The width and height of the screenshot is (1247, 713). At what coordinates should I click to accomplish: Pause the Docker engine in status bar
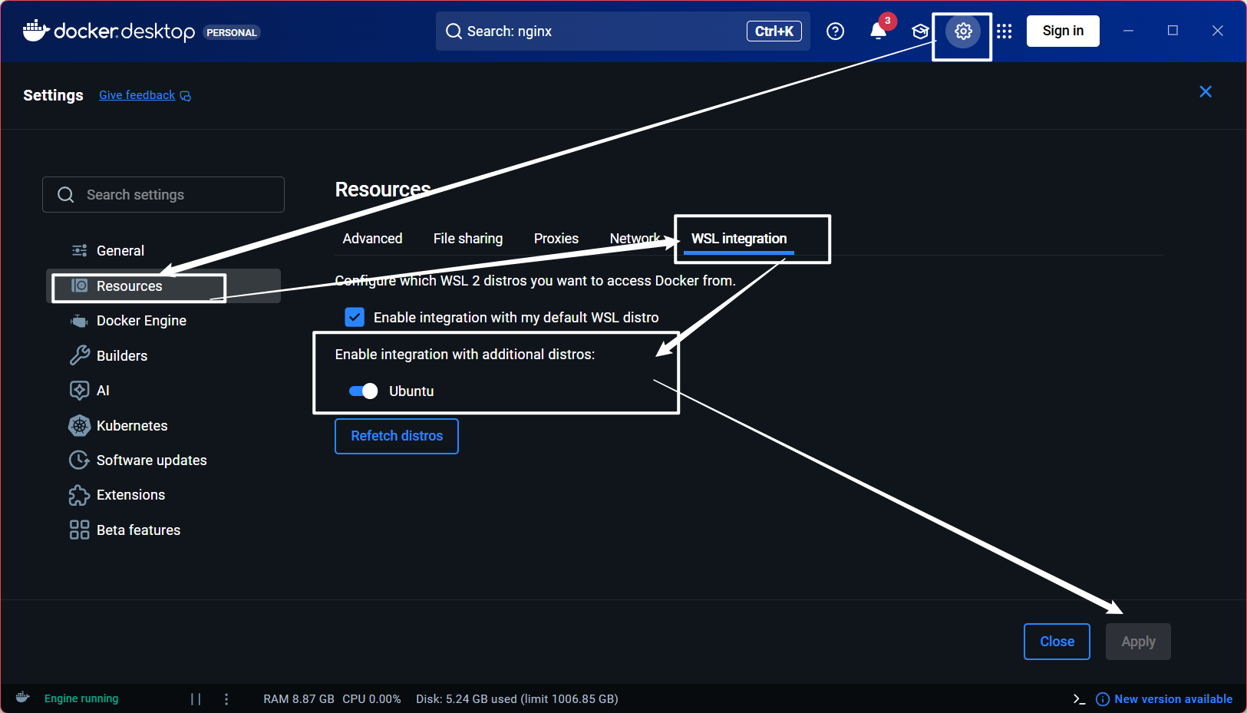point(196,698)
